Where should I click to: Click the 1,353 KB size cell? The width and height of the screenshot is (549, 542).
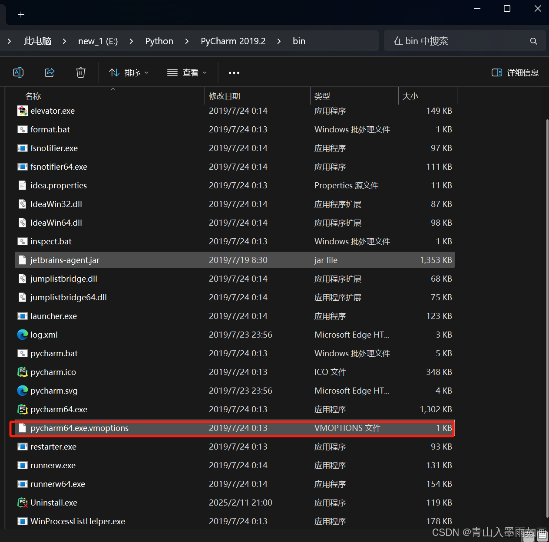click(436, 260)
